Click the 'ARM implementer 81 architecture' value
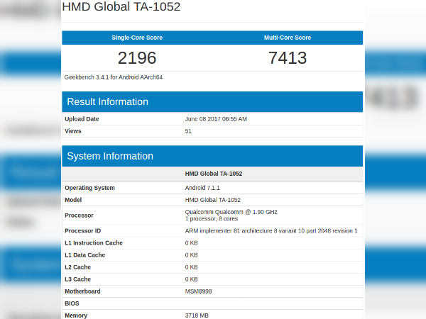Screen dimensions: 426x319 click(x=271, y=231)
